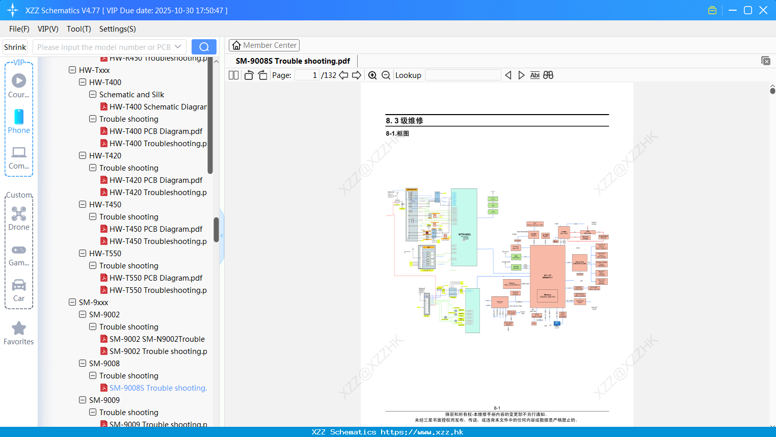Collapse the SM-9008 tree node
This screenshot has height=437, width=776.
point(83,364)
